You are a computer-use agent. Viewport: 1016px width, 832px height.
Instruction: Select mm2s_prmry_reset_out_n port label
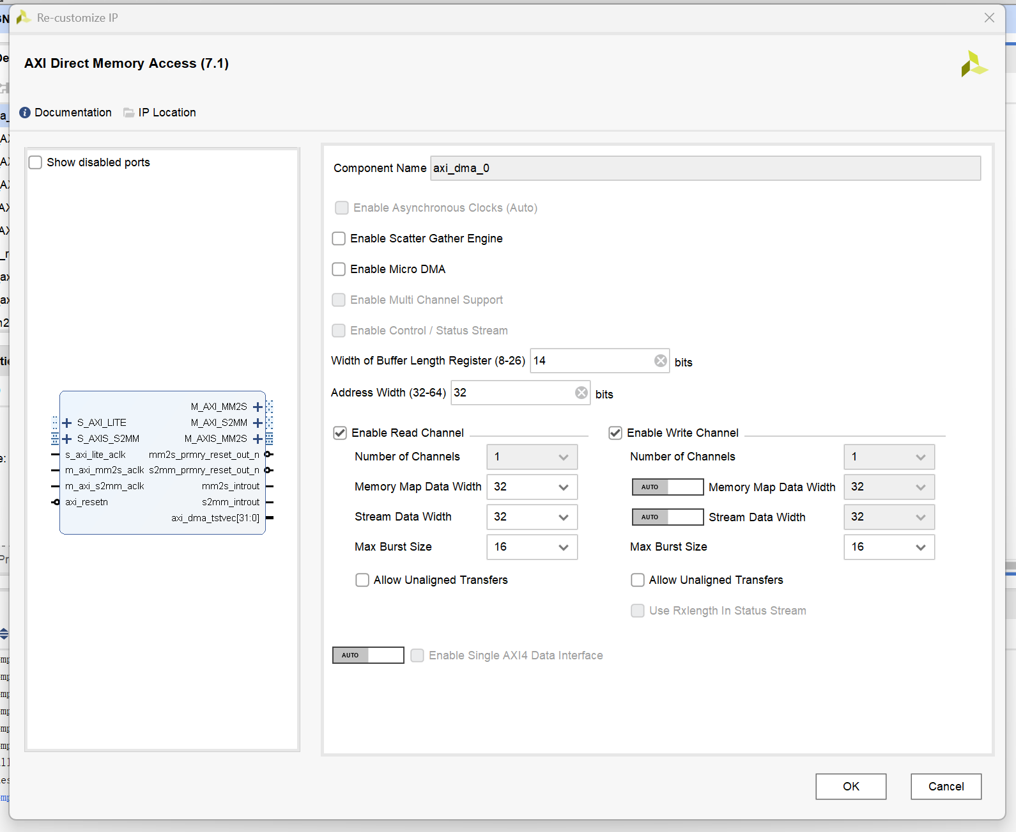coord(204,455)
